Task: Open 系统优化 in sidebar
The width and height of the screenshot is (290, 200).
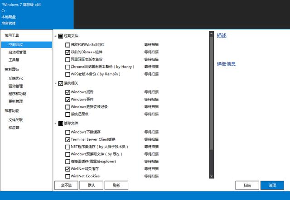Action: pyautogui.click(x=16, y=78)
